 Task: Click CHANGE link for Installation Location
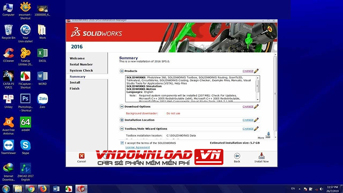(x=248, y=120)
